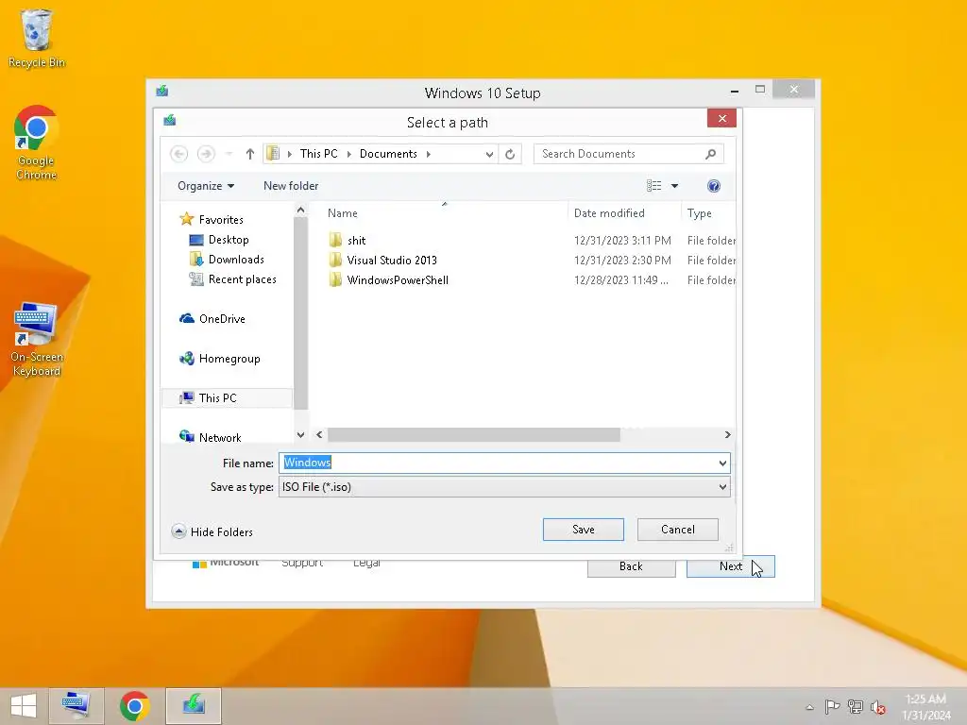Select Network in the navigation pane
Image resolution: width=967 pixels, height=725 pixels.
point(211,437)
